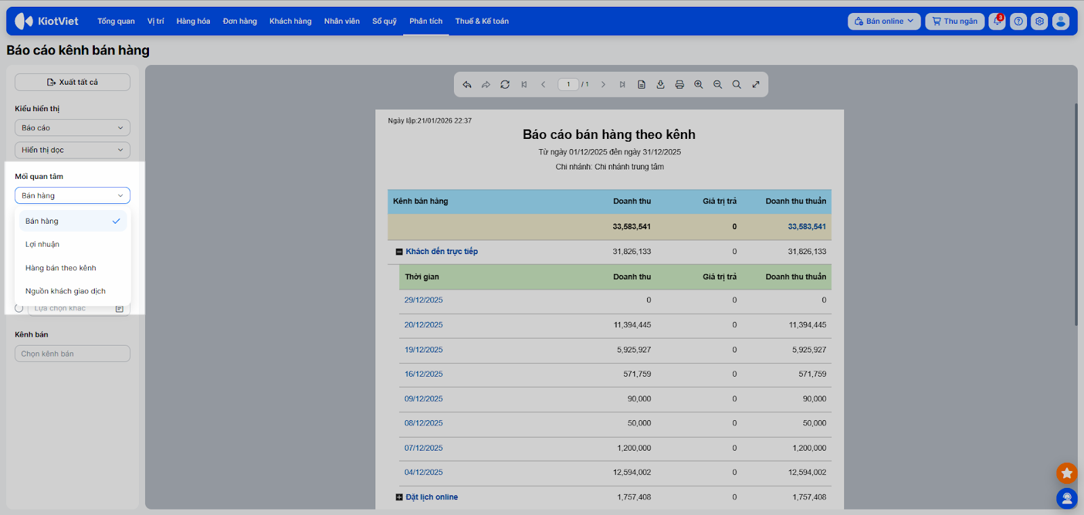Click the 'Chọn kênh bán' input field
Viewport: 1084px width, 515px height.
point(72,354)
